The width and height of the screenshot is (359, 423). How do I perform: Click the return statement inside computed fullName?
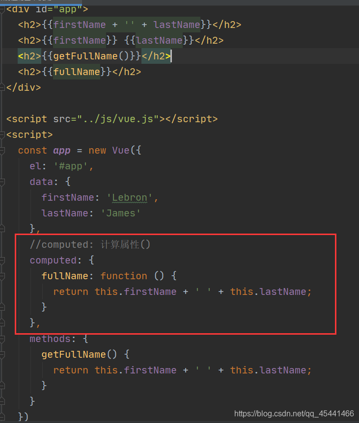tap(182, 291)
